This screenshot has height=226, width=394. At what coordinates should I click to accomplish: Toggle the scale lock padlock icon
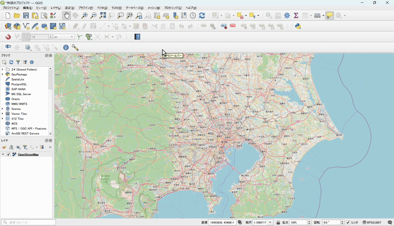[278, 222]
